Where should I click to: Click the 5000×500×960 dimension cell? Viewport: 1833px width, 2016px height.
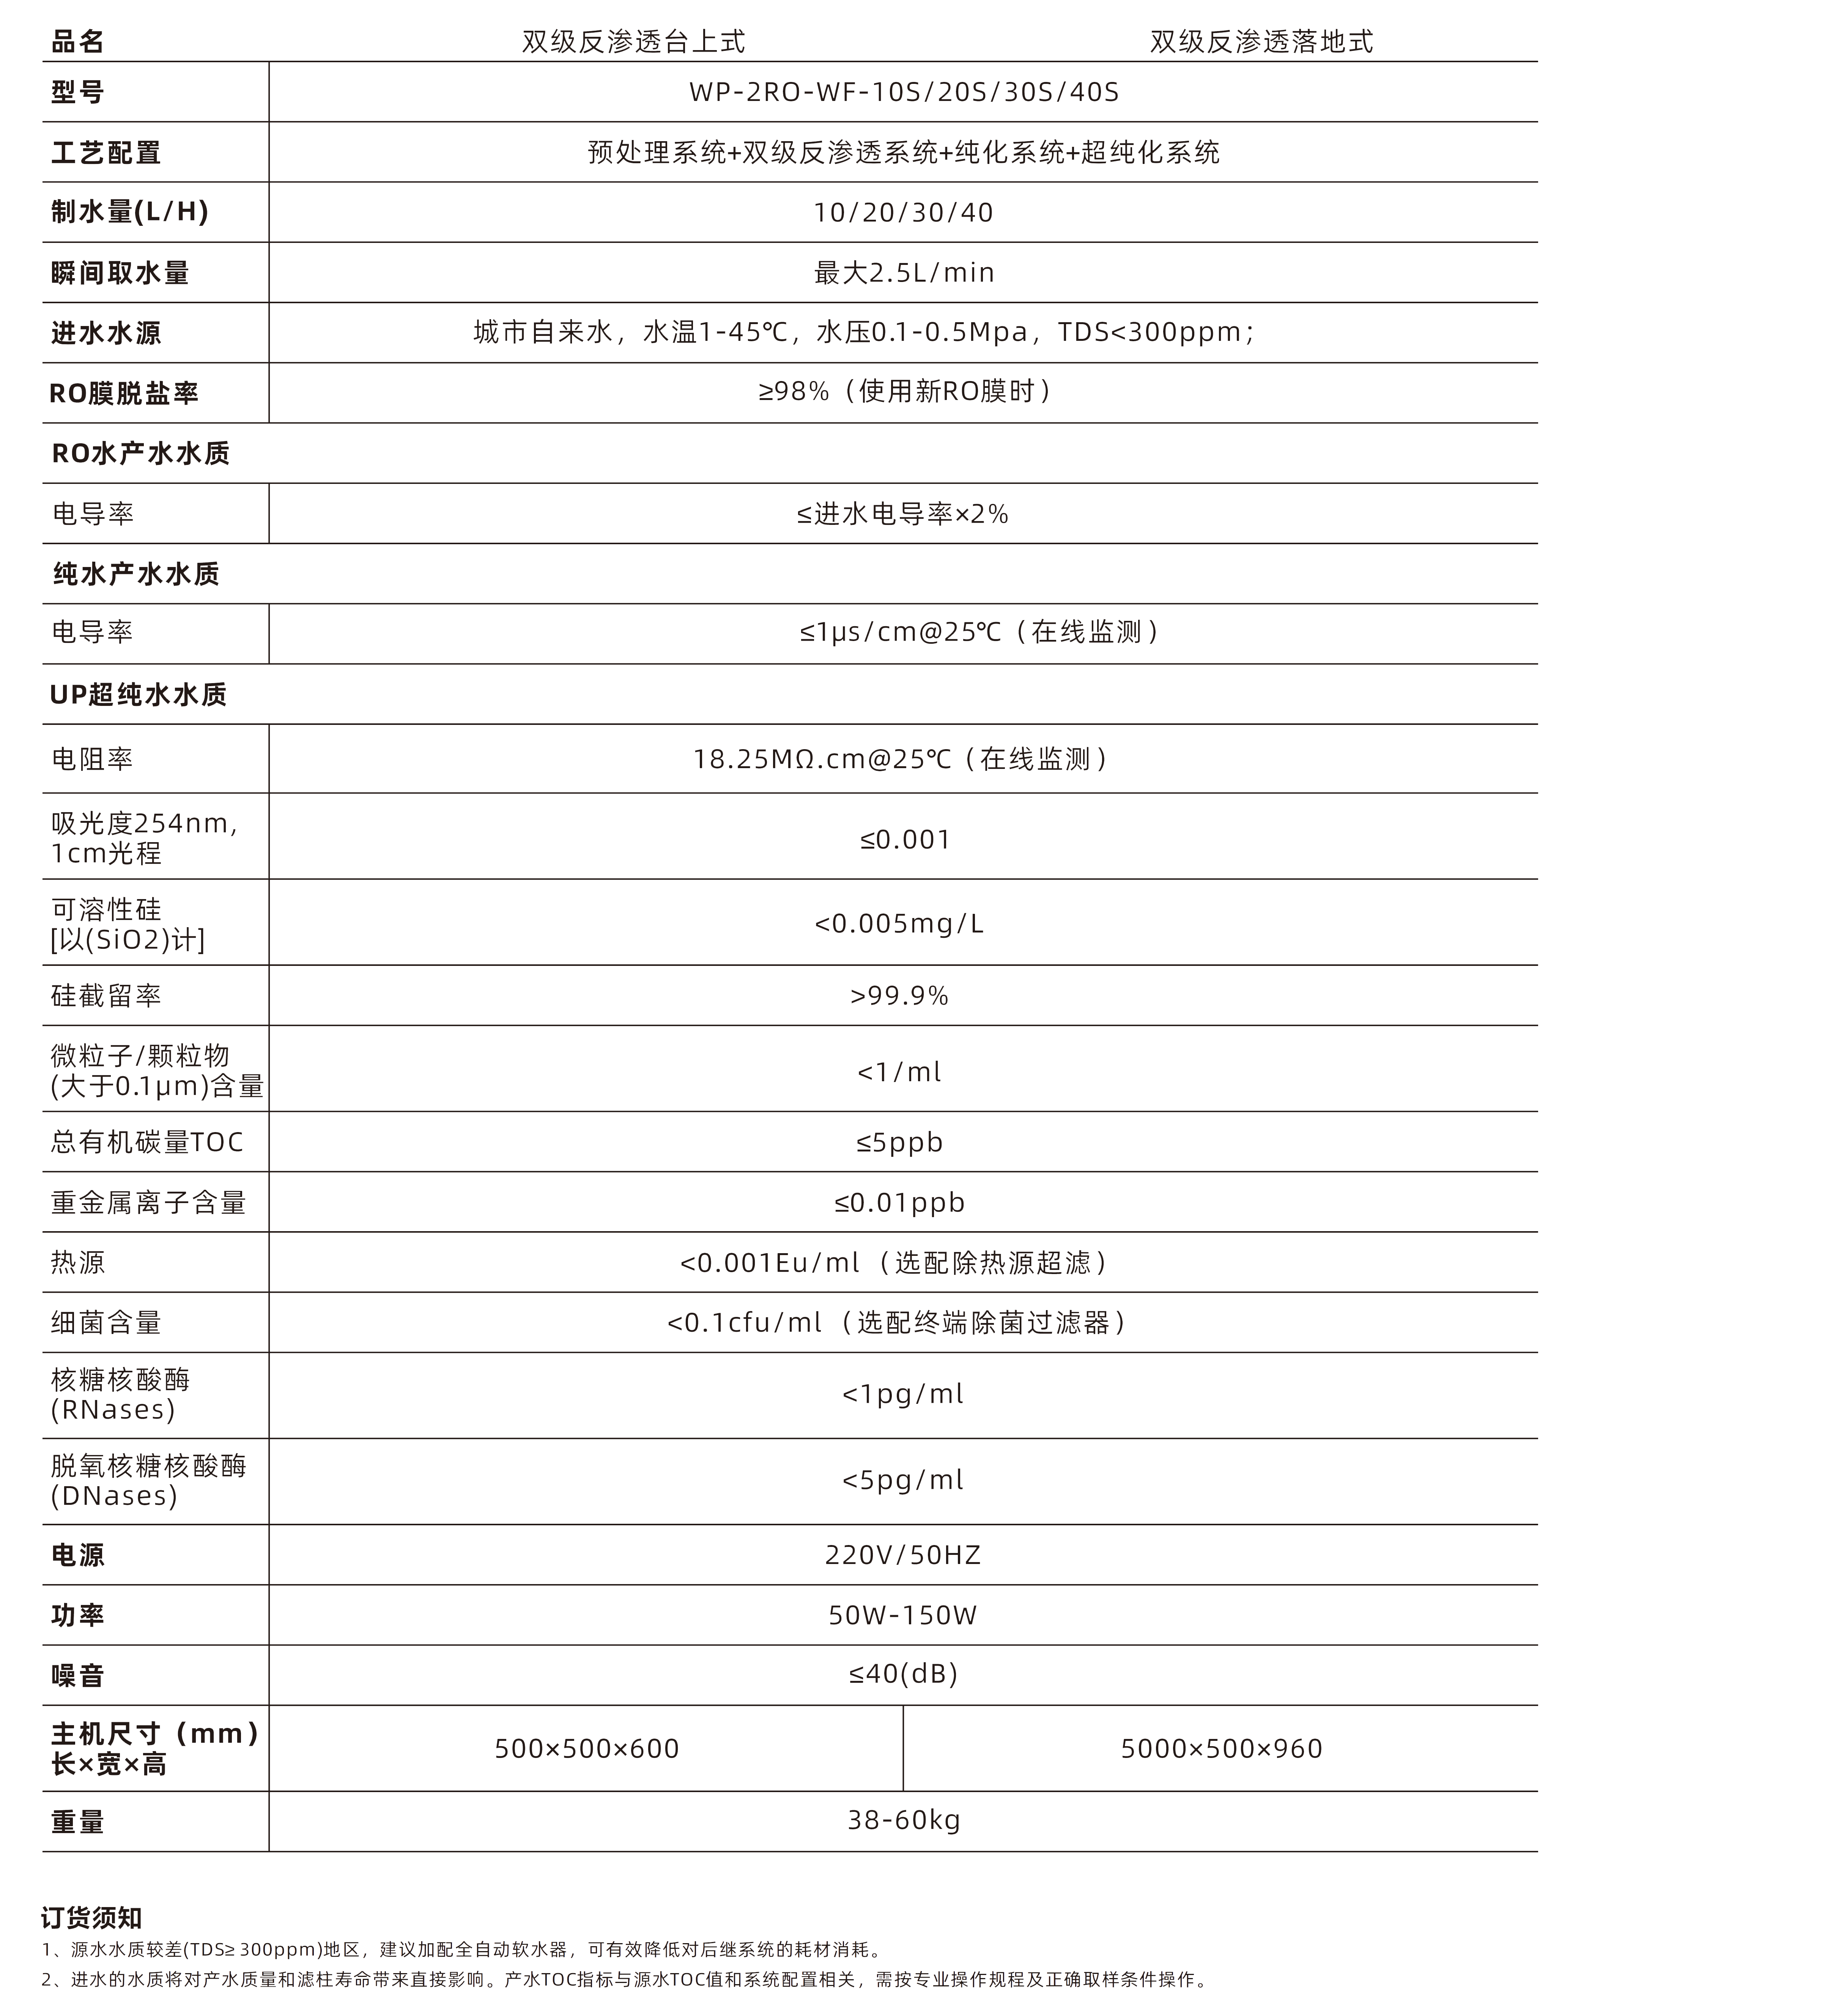[x=1221, y=1748]
